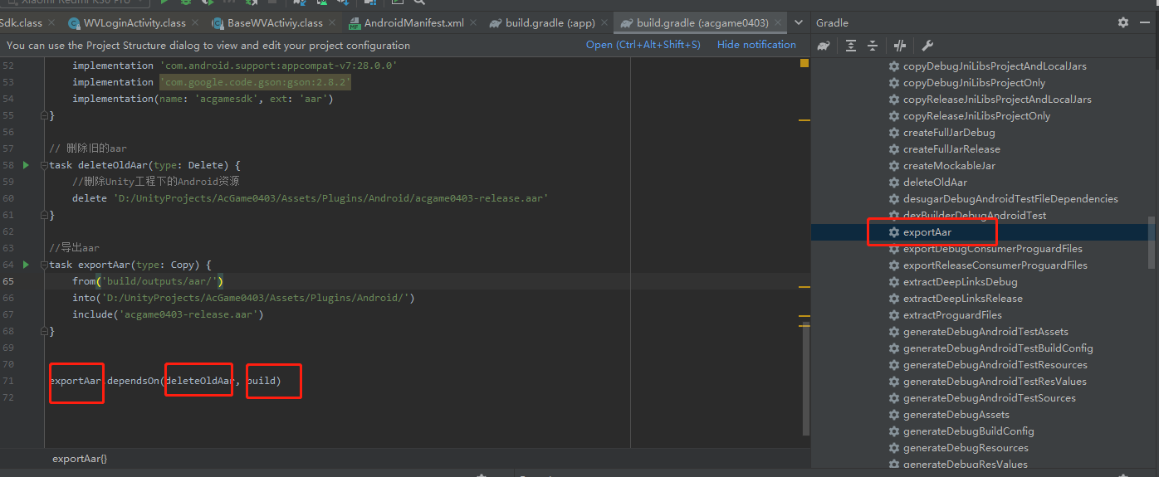Hide the Gradle tool window
The width and height of the screenshot is (1159, 477).
[1146, 22]
